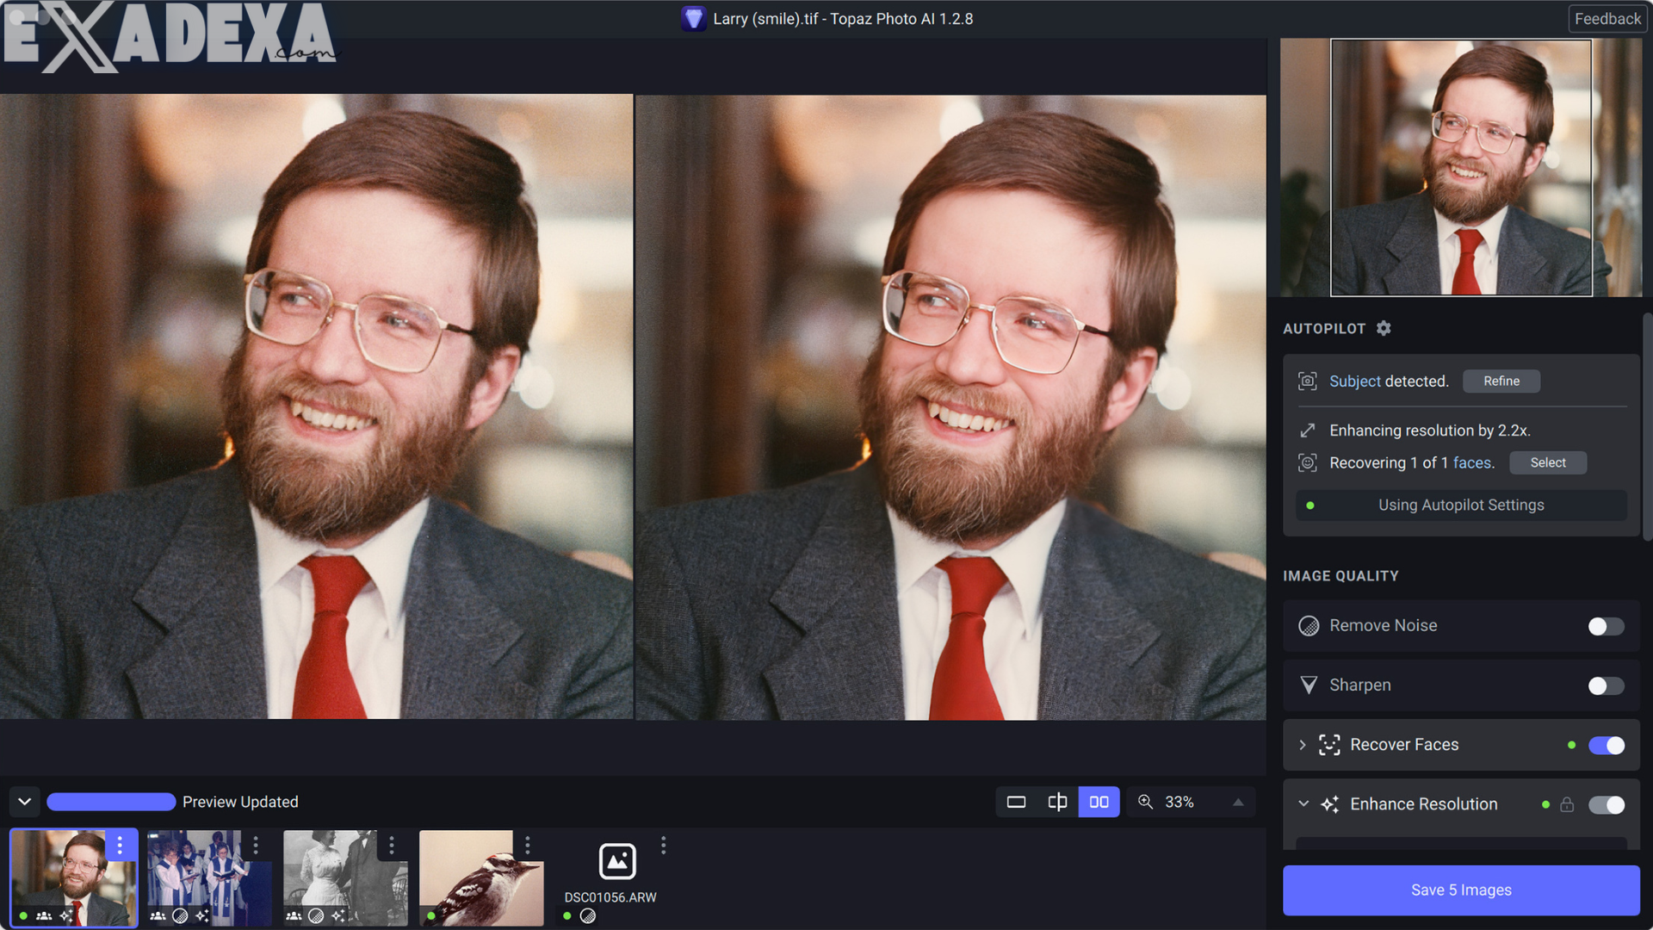Open three-dot menu on choir thumbnail
1653x930 pixels.
[x=256, y=846]
